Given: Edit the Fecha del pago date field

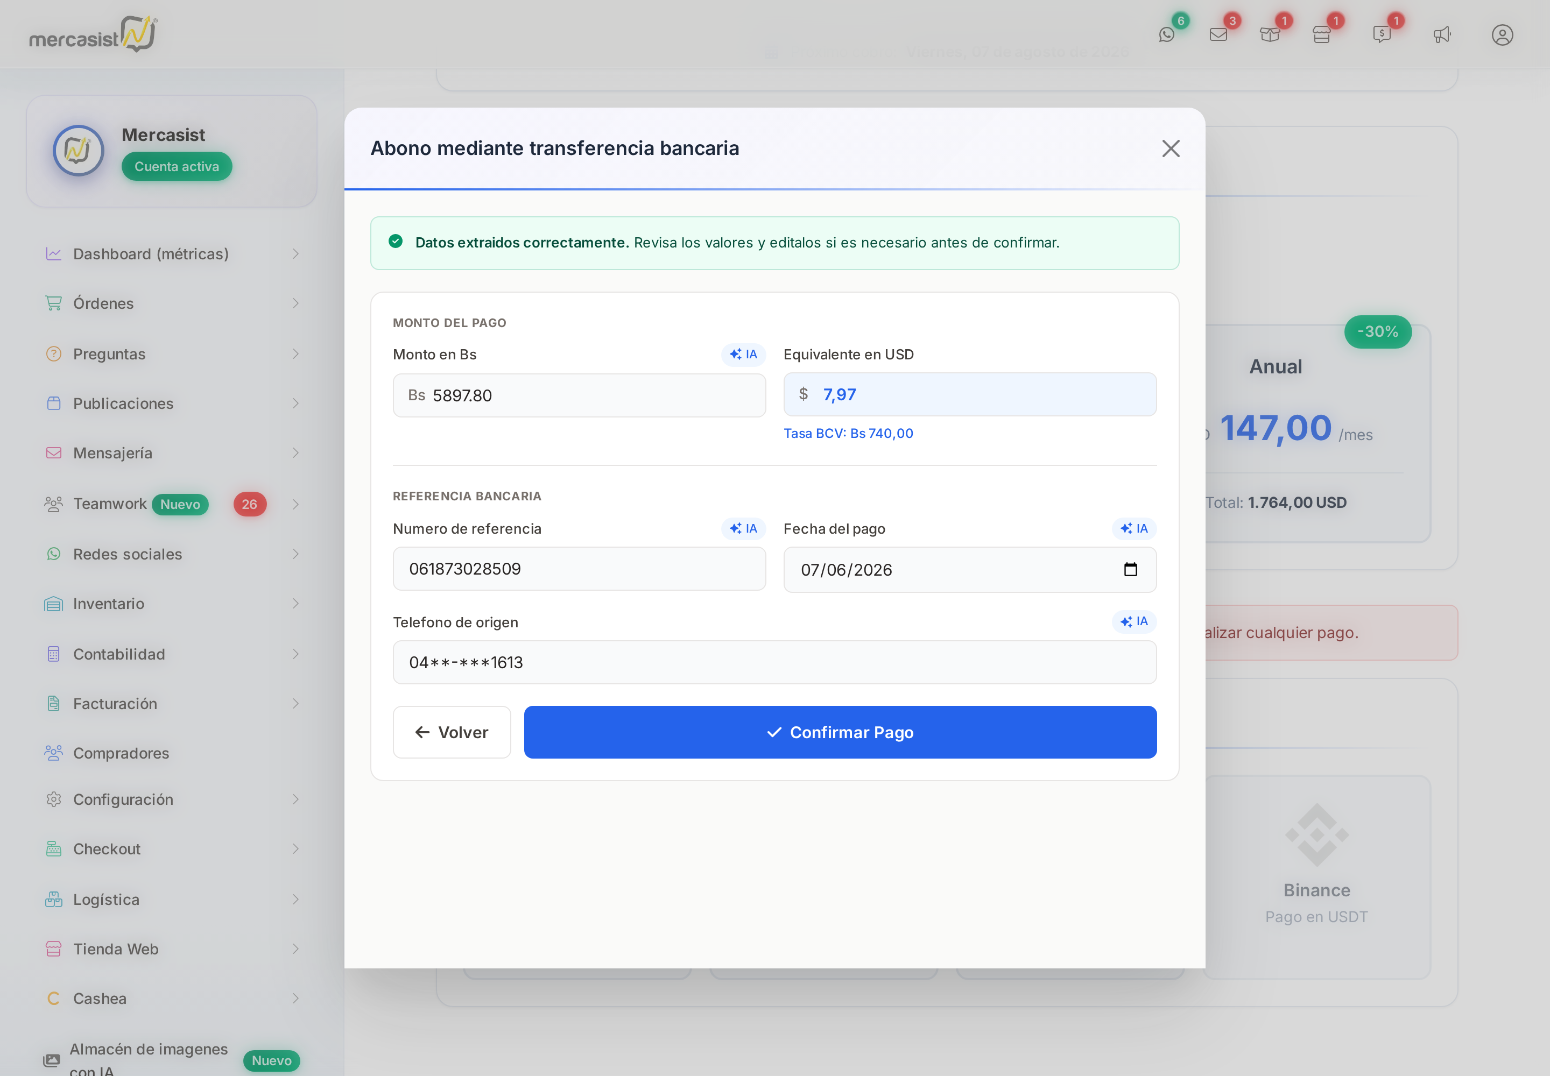Looking at the screenshot, I should tap(969, 570).
